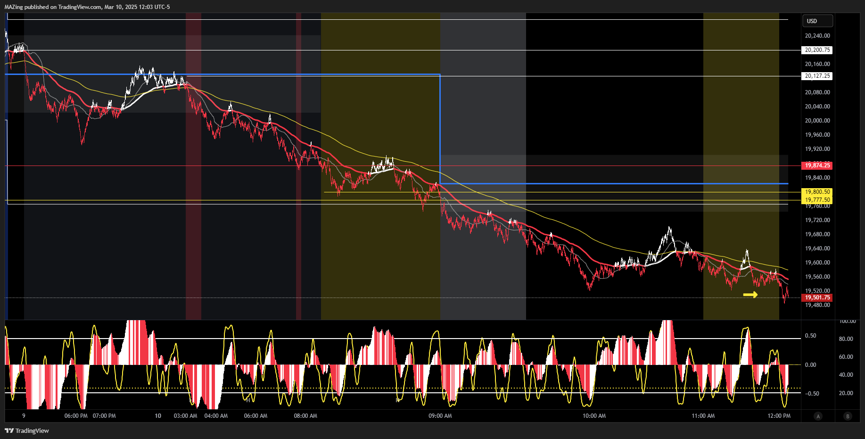Click the 08:00 AM time label
Image resolution: width=865 pixels, height=439 pixels.
click(305, 416)
